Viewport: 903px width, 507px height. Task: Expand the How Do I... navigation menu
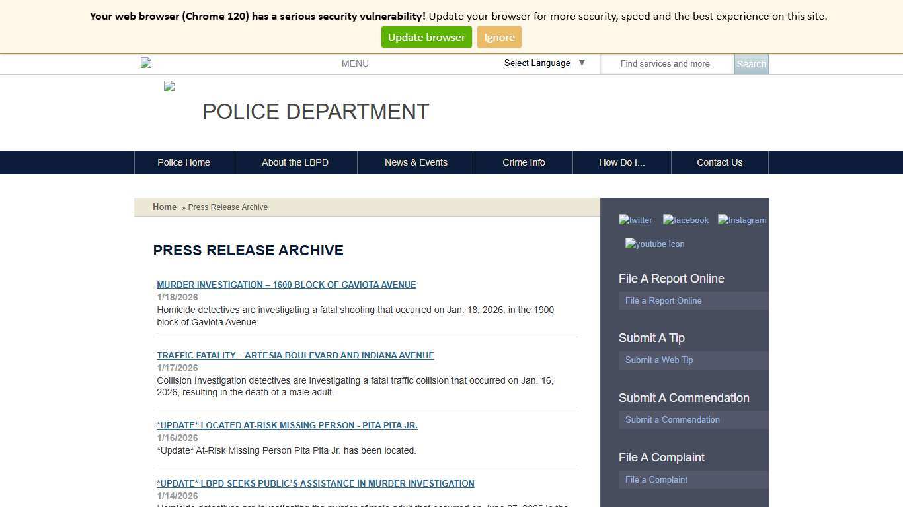pyautogui.click(x=621, y=162)
